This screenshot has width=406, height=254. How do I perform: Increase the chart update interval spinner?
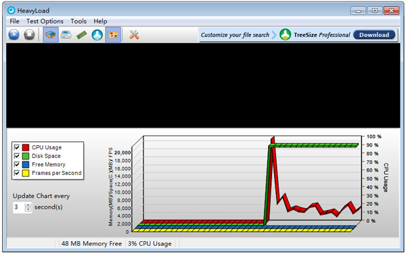28,205
